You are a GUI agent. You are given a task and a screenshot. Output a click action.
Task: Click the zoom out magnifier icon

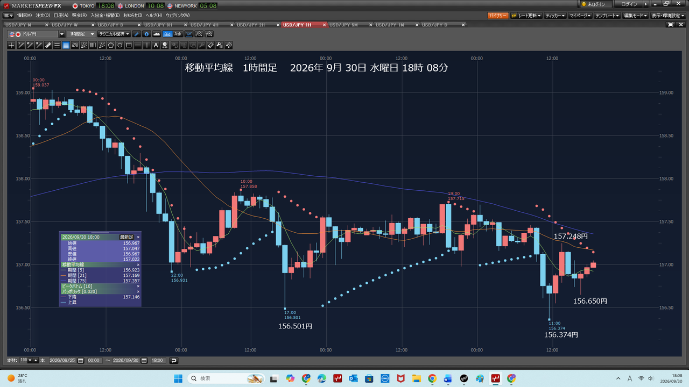199,34
